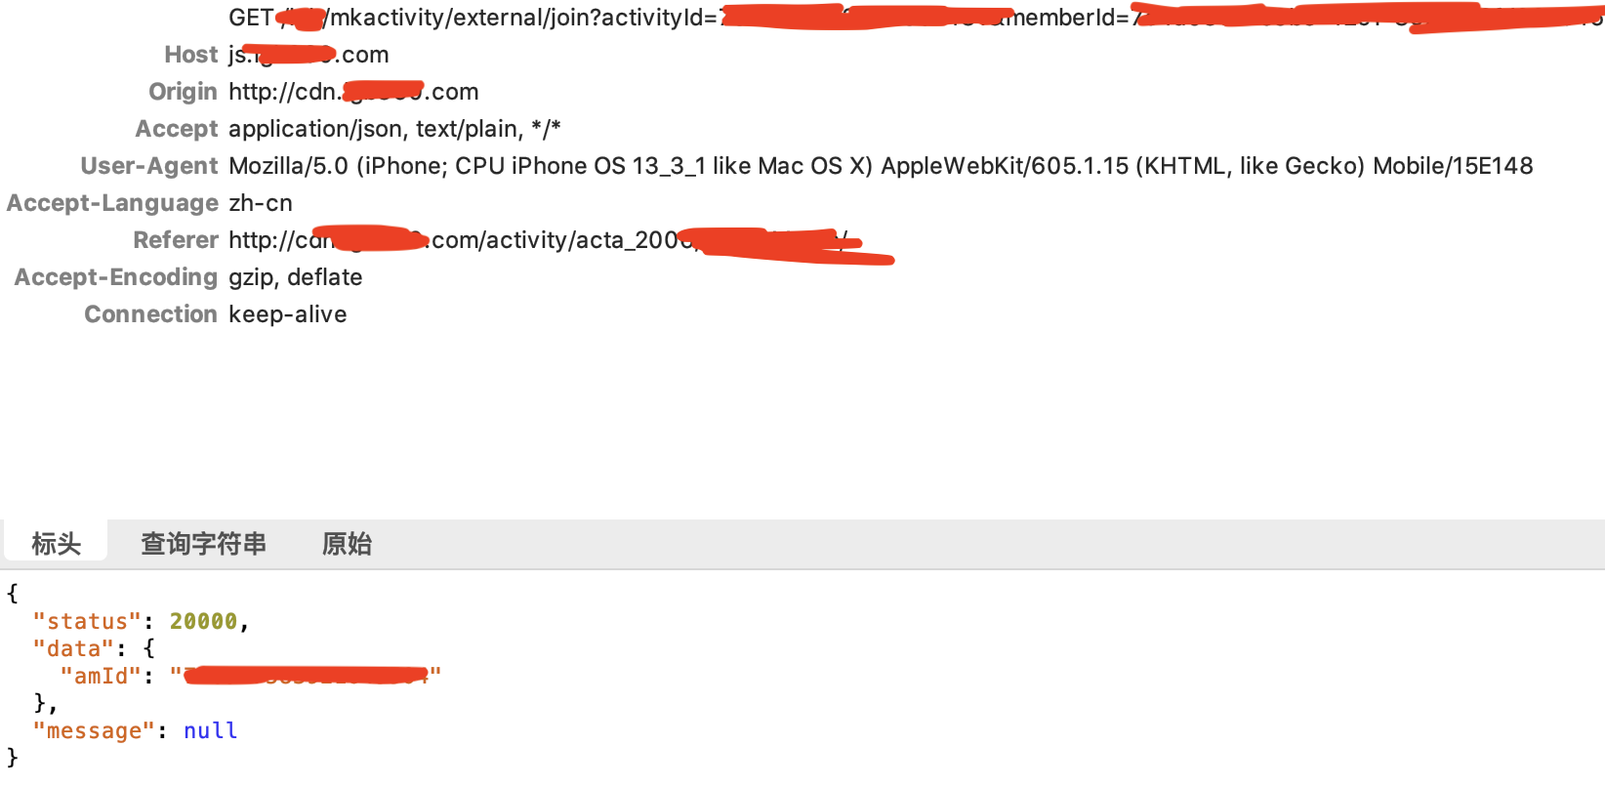Select the status value 20000
The image size is (1605, 787).
[x=203, y=621]
